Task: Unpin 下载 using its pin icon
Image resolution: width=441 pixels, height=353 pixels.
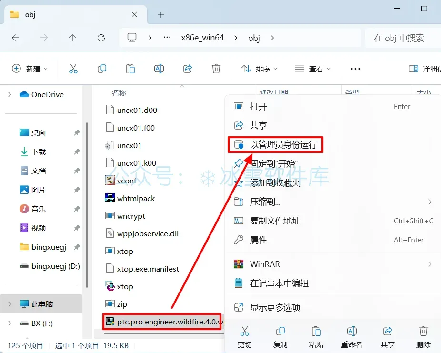Action: click(77, 151)
